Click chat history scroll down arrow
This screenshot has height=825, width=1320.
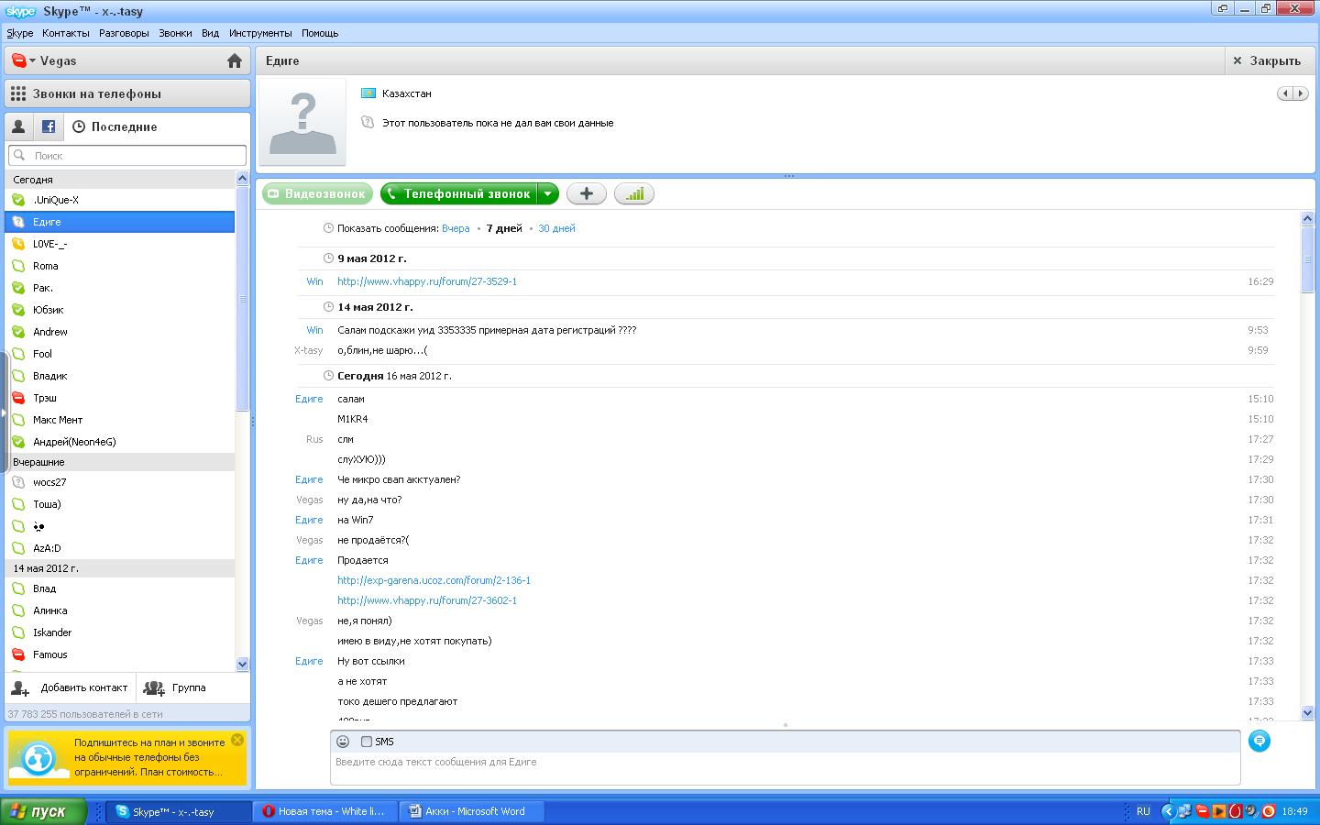1308,712
